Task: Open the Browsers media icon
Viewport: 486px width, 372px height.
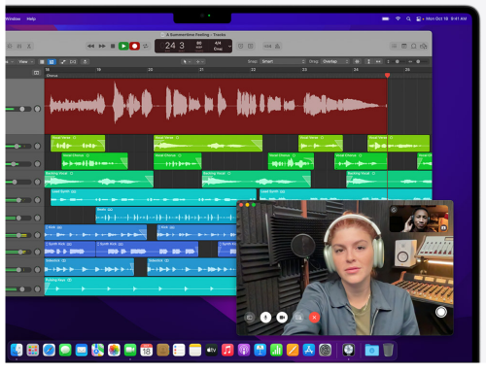Action: click(x=424, y=46)
